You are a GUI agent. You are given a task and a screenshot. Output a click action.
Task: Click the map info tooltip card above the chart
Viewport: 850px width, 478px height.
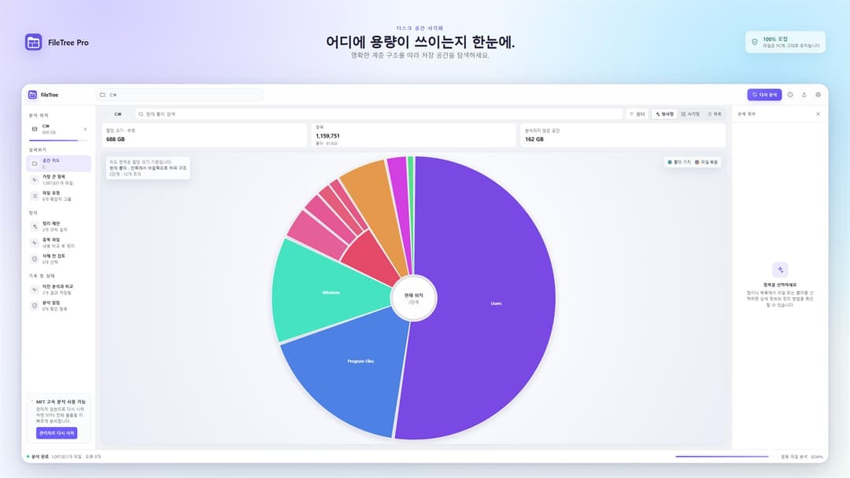tap(148, 167)
